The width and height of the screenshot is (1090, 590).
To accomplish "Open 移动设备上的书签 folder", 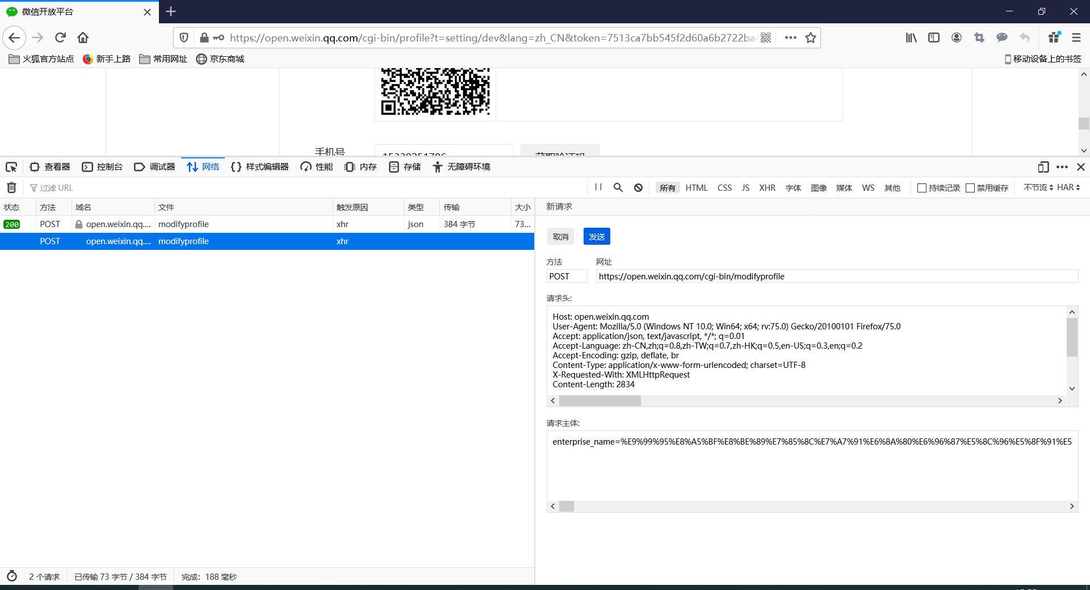I will point(1043,59).
